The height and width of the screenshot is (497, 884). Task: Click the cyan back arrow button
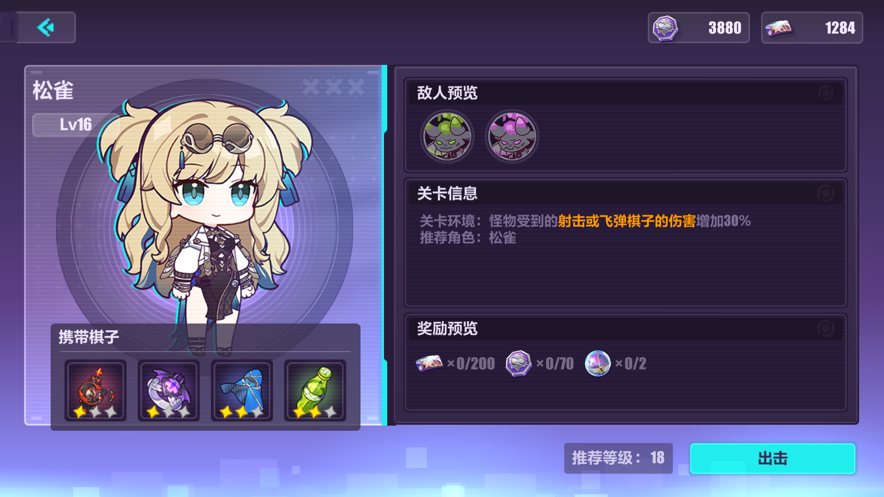coord(46,28)
